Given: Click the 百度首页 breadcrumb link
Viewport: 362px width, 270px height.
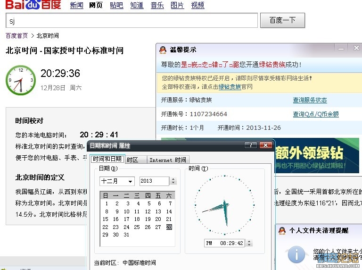Looking at the screenshot, I should click(16, 35).
